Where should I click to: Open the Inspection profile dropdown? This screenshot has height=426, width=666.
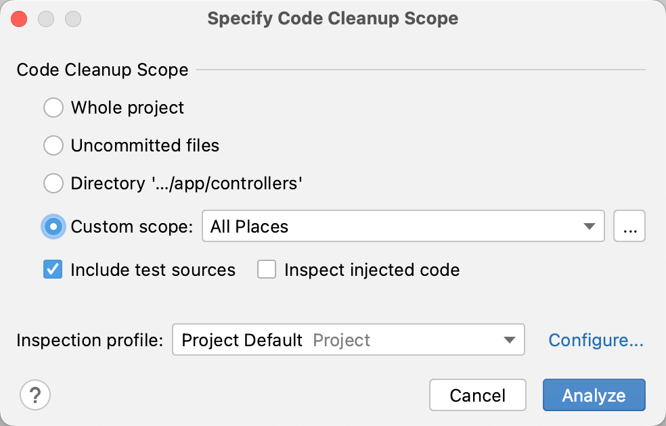(x=510, y=340)
